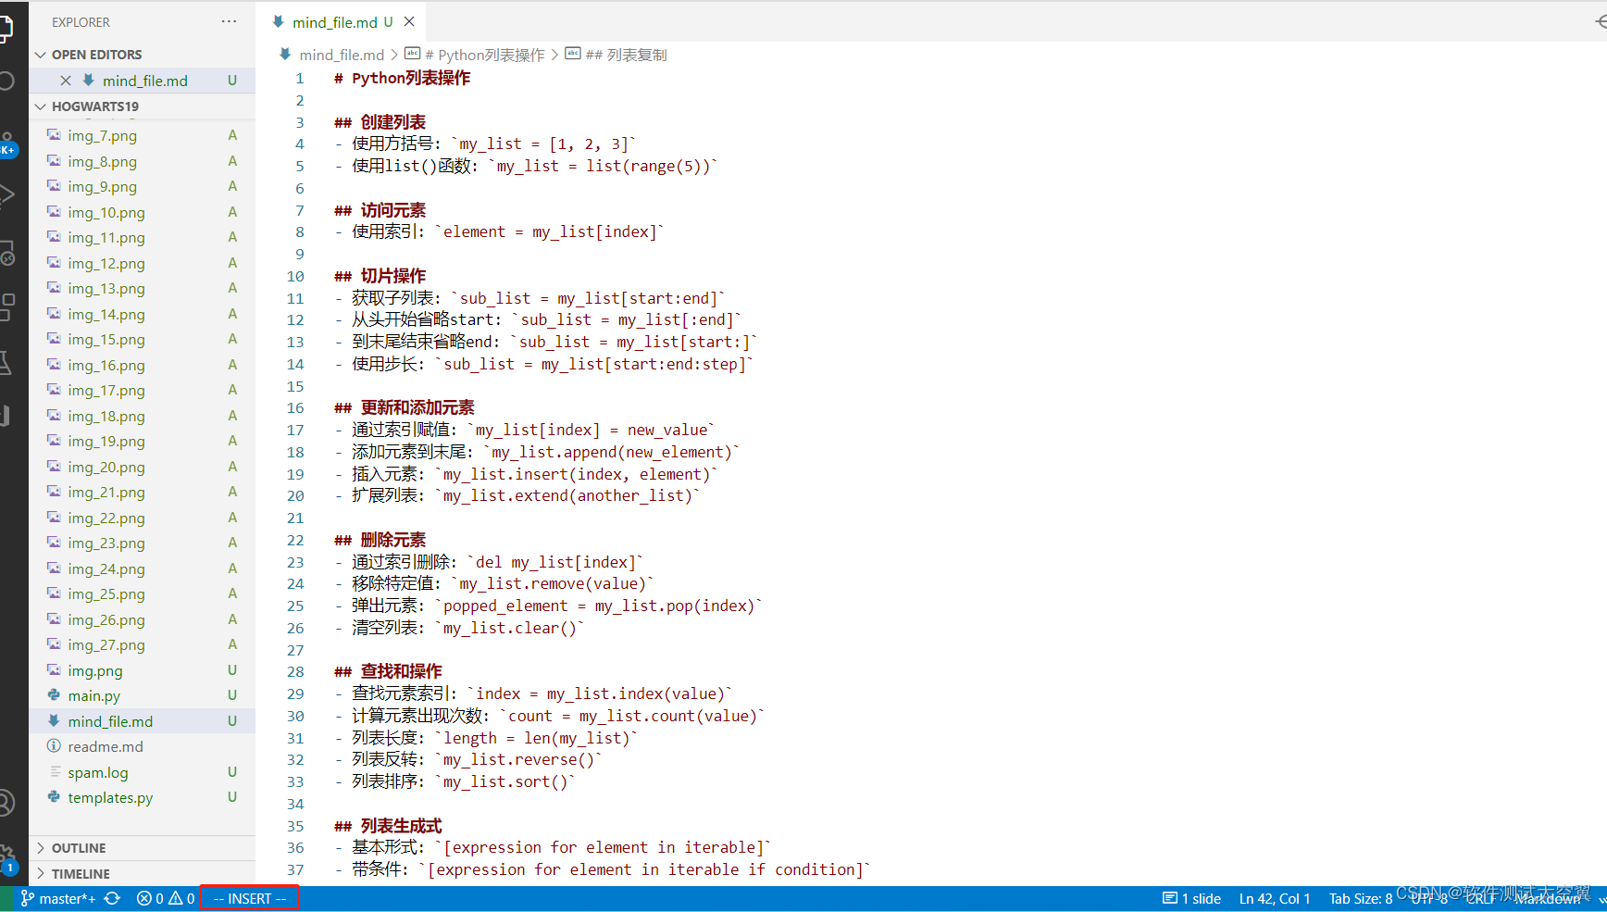Open the Manage gear menu

pos(6,855)
